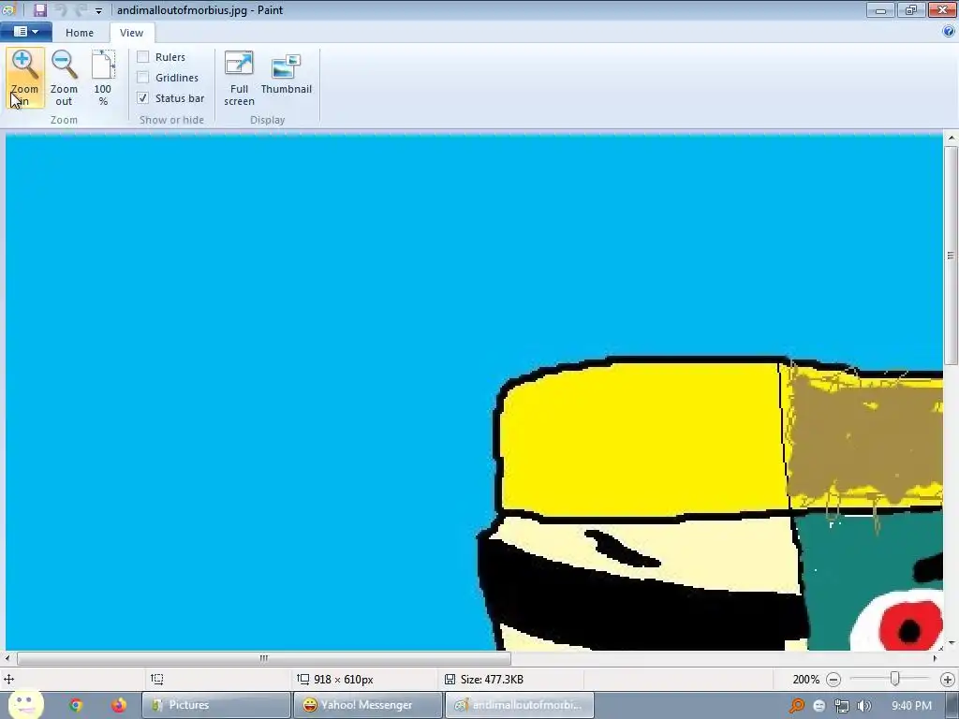The width and height of the screenshot is (959, 719).
Task: Click the selection size icon in status bar
Action: click(x=157, y=679)
